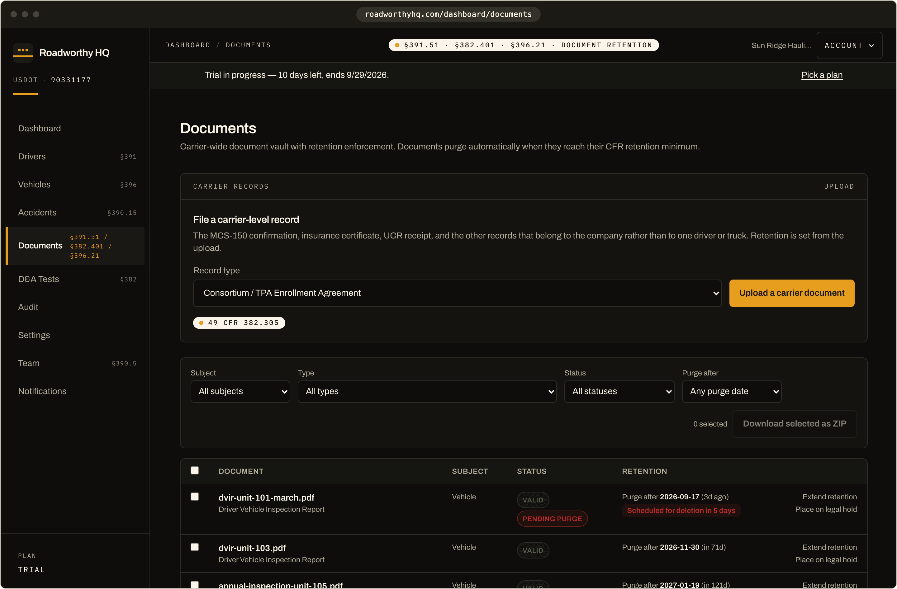This screenshot has height=589, width=897.
Task: Check the dvir-unit-101-march.pdf row checkbox
Action: pos(194,497)
